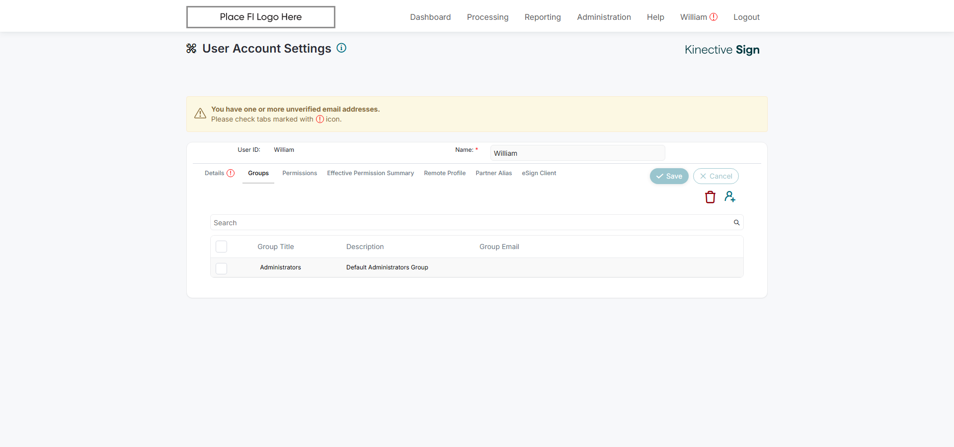Click the Logout link
Screen dimensions: 954x447
746,17
